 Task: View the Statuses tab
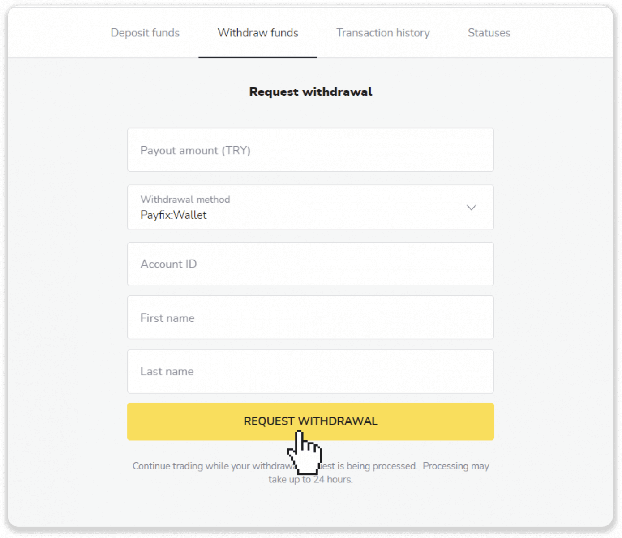[489, 32]
